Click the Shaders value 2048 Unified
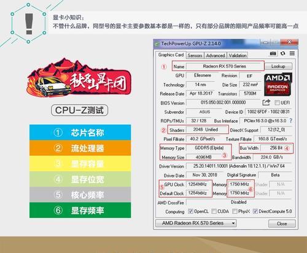 (x=206, y=130)
